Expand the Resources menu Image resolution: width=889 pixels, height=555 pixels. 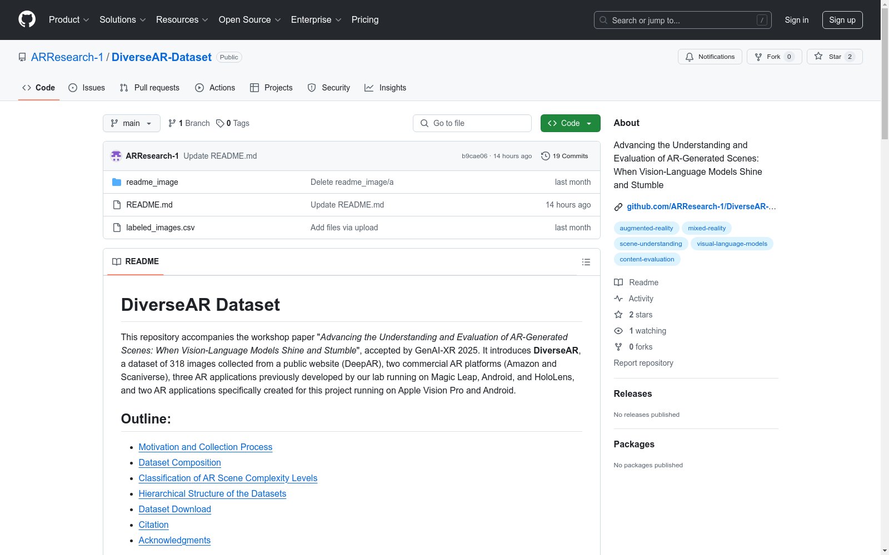click(x=182, y=20)
